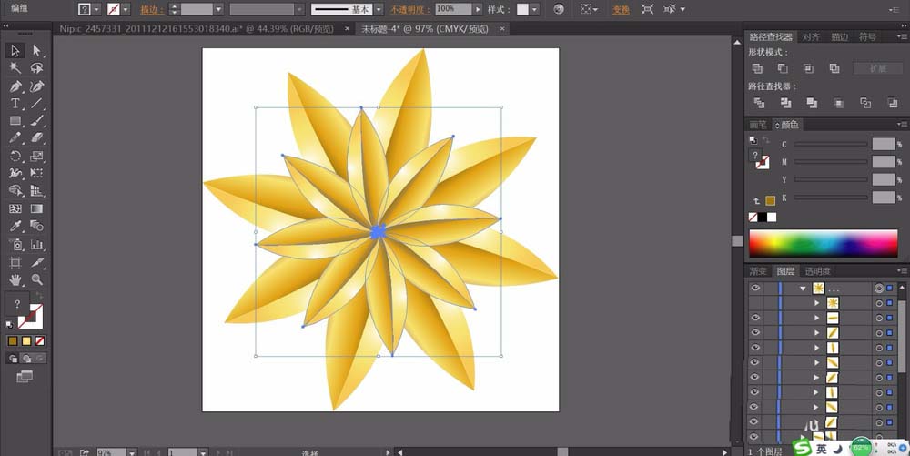Open Recolor Artwork from control bar
The height and width of the screenshot is (456, 910).
(x=559, y=9)
